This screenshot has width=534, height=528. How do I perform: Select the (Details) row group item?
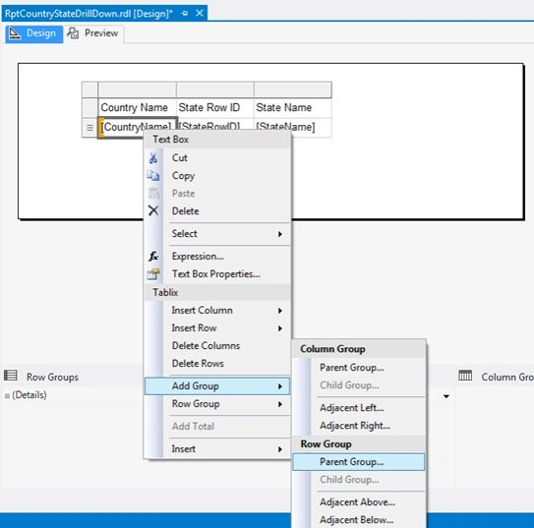click(x=30, y=395)
